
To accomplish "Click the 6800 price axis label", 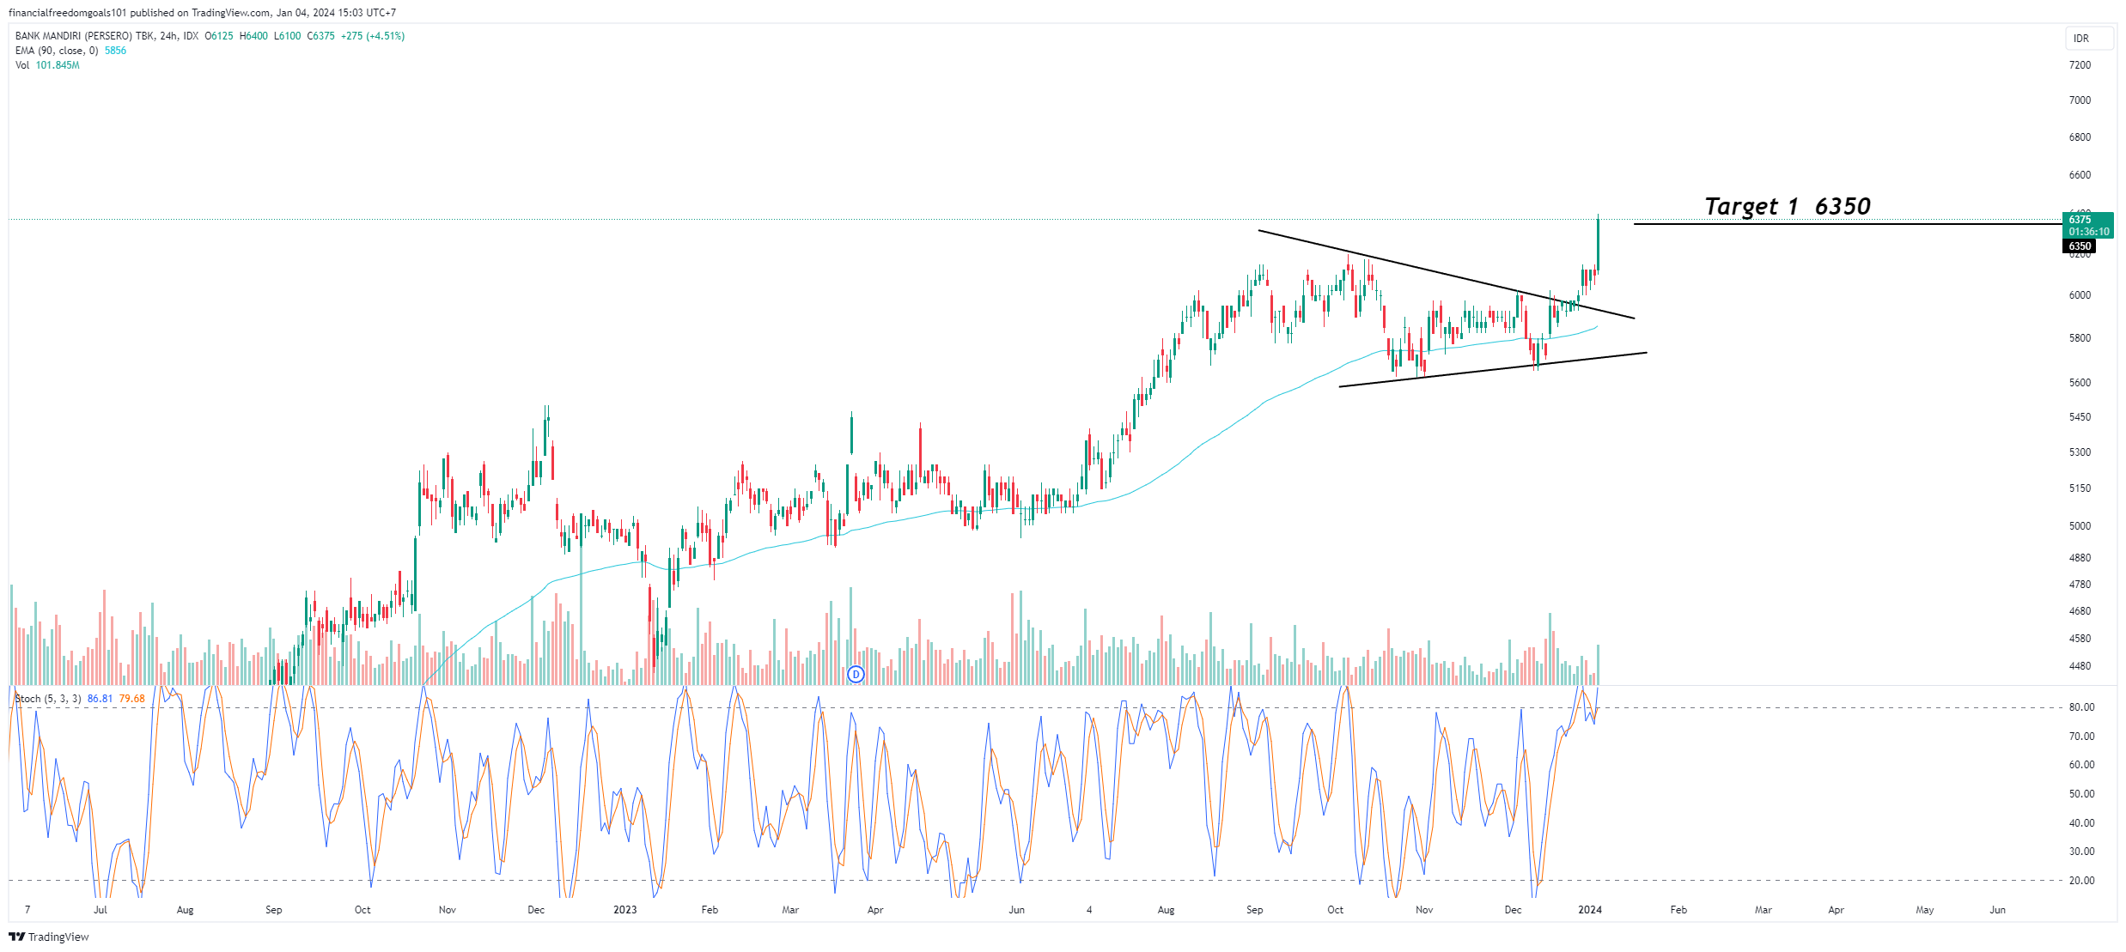I will (x=2080, y=137).
